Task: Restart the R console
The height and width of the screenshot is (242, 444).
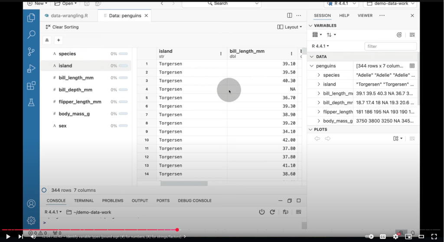Action: point(272,212)
